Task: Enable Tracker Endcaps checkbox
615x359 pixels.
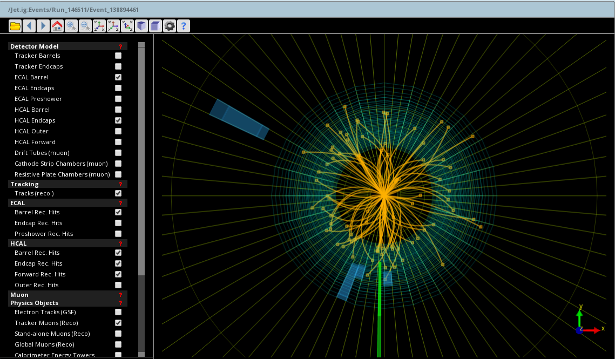Action: coord(118,66)
